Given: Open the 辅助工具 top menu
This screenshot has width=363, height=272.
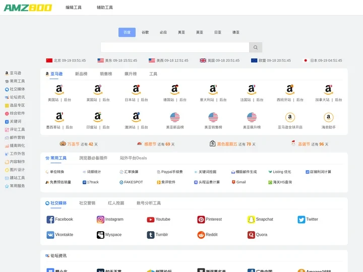Looking at the screenshot, I should click(x=105, y=8).
